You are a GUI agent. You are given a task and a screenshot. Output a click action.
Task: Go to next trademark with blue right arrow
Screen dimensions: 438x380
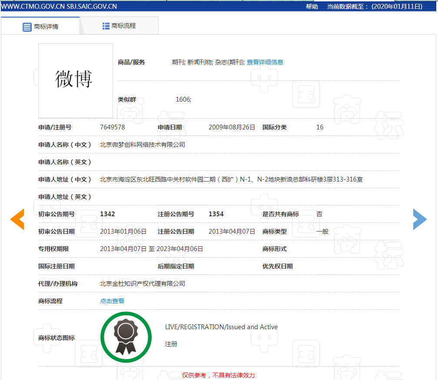(x=420, y=219)
